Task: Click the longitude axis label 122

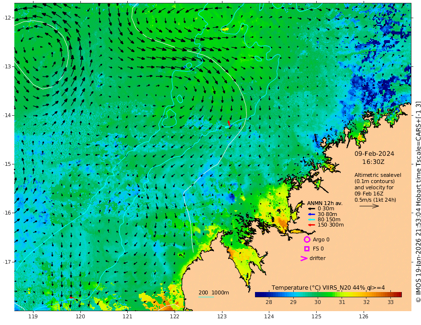Action: [175, 317]
